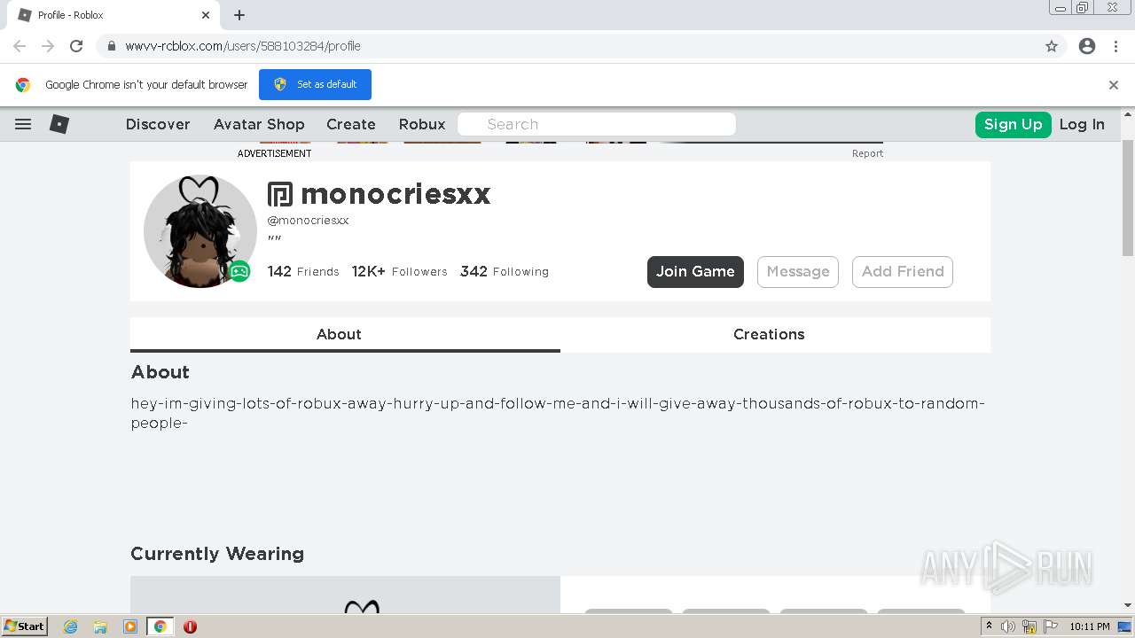Go forward with the browser forward arrow
This screenshot has height=638, width=1135.
pyautogui.click(x=48, y=46)
